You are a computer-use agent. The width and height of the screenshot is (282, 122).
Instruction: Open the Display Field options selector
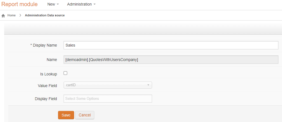pyautogui.click(x=108, y=99)
